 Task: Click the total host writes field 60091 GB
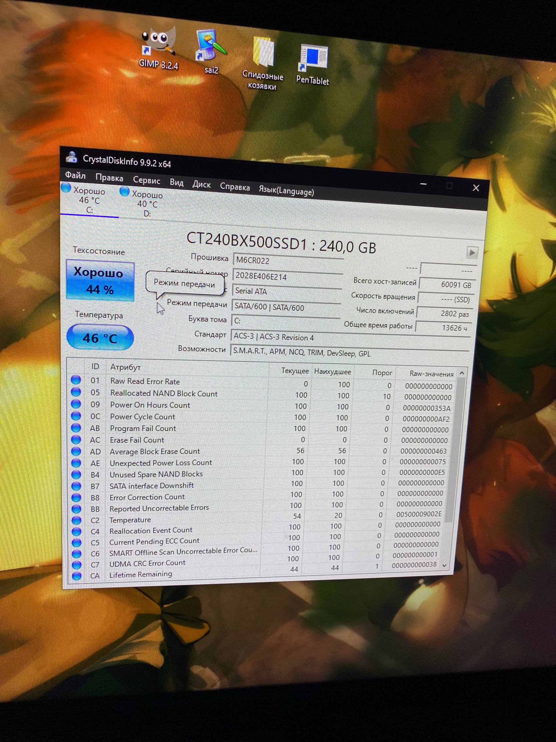(448, 284)
